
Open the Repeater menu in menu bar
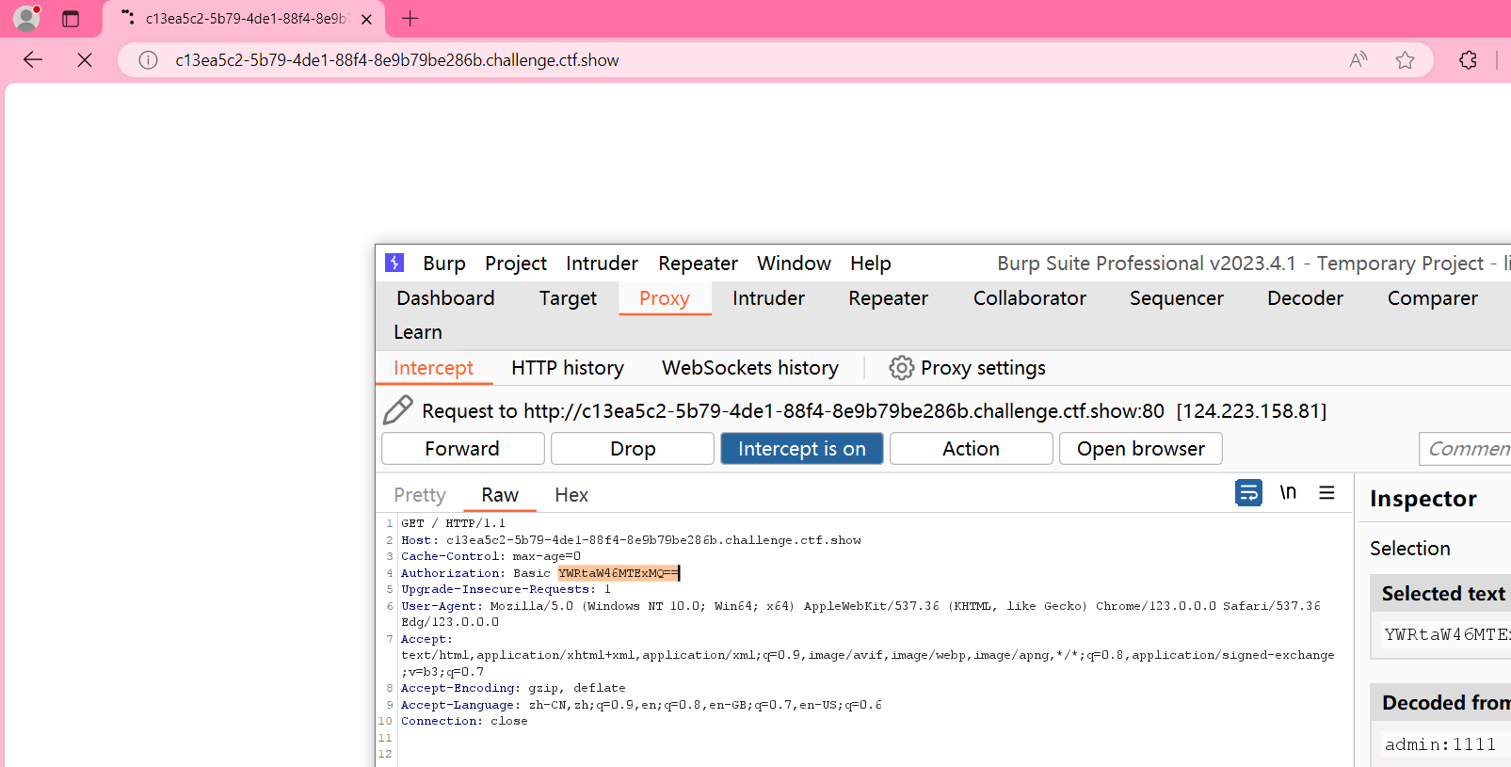(698, 264)
